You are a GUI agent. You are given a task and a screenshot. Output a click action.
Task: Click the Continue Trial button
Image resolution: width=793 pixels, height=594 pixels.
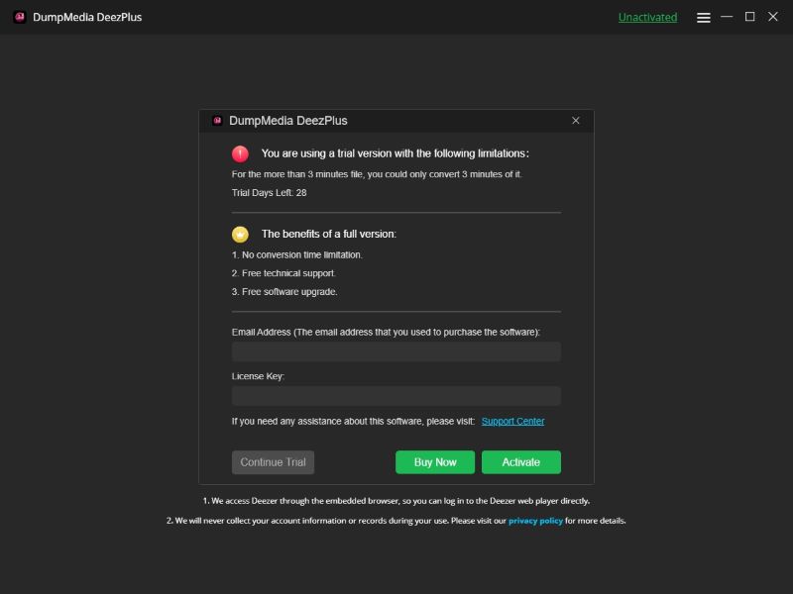273,462
